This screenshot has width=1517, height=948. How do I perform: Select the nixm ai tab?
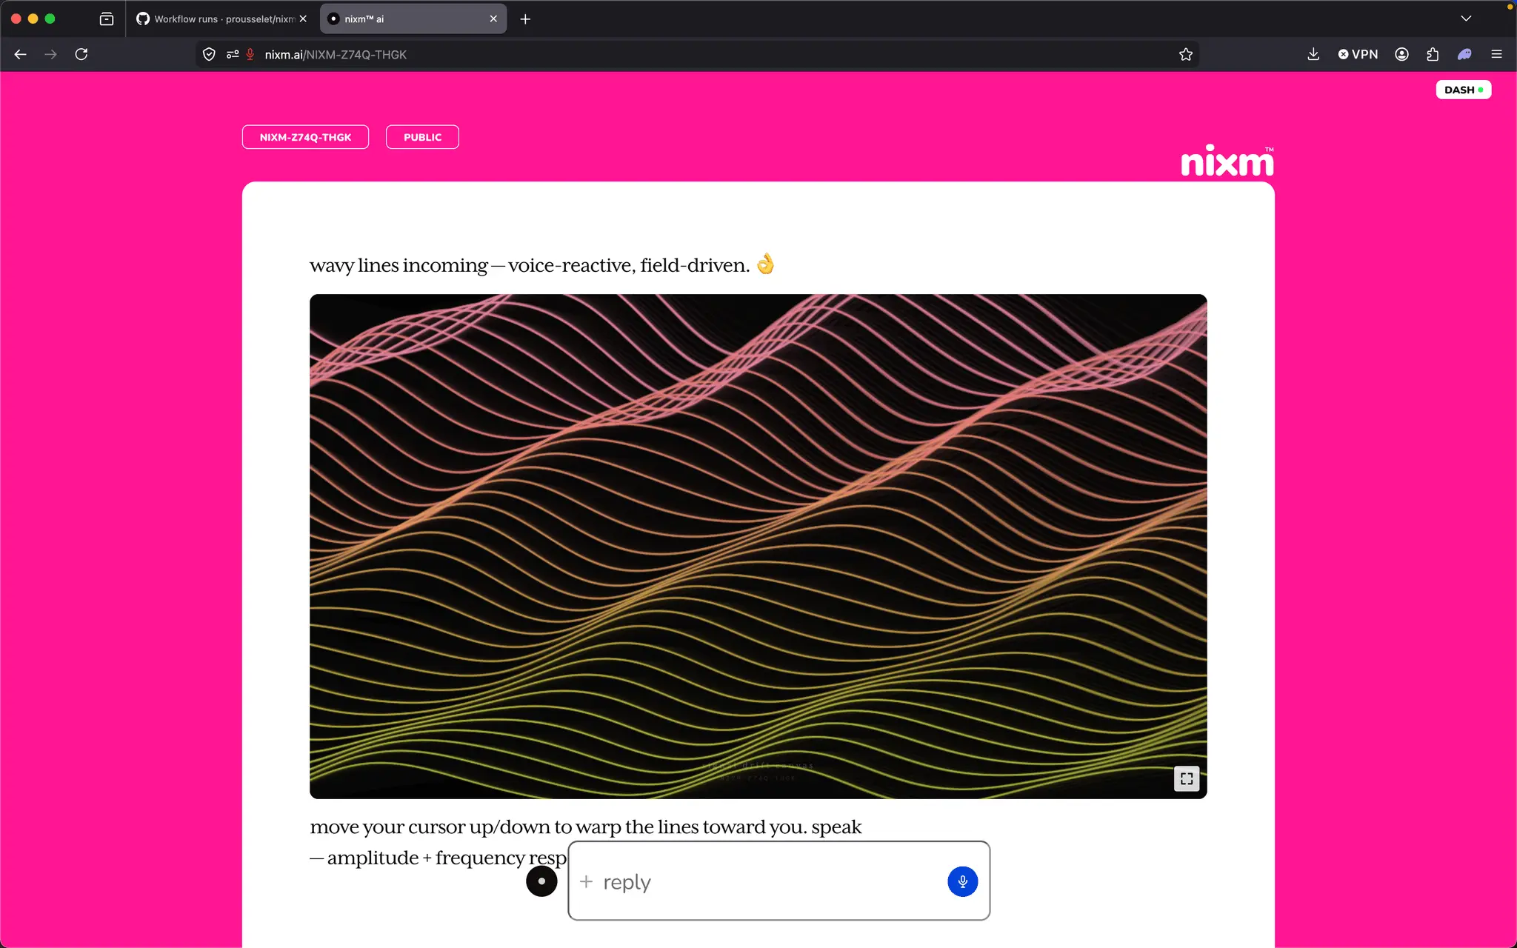pyautogui.click(x=413, y=19)
